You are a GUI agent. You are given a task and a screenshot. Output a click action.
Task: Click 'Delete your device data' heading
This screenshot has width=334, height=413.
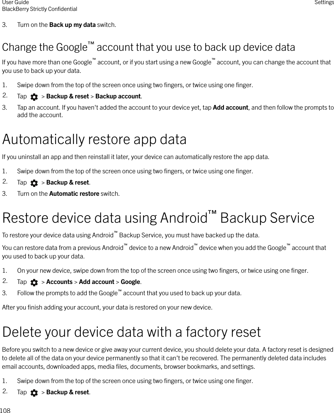(131, 332)
